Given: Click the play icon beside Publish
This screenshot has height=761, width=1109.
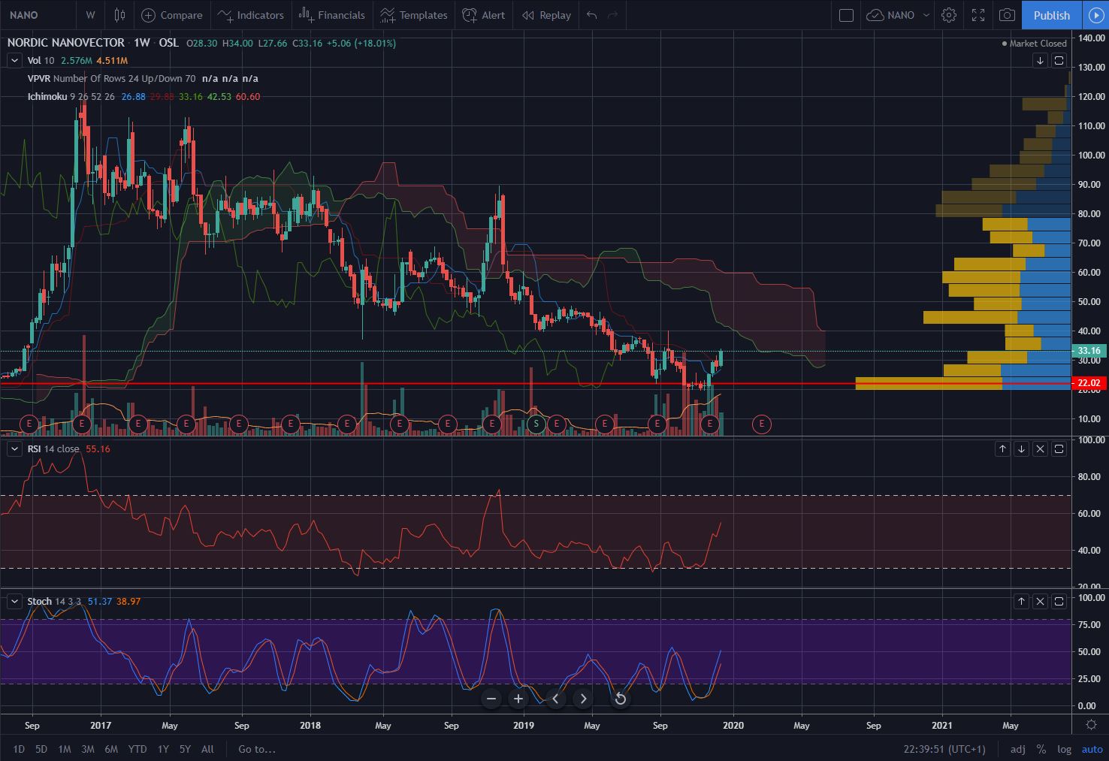Looking at the screenshot, I should [x=1095, y=15].
